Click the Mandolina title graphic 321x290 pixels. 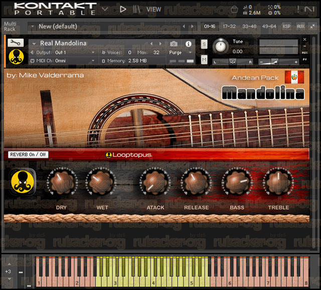[263, 93]
